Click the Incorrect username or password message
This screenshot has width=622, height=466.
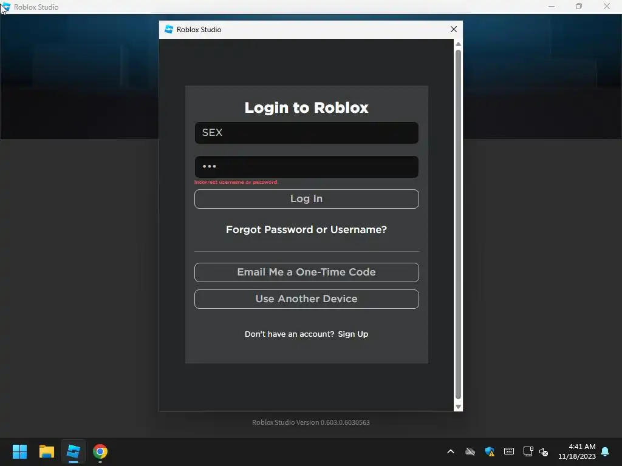[236, 182]
